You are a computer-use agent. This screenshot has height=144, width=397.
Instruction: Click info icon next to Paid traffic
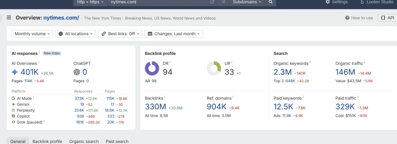pos(358,97)
